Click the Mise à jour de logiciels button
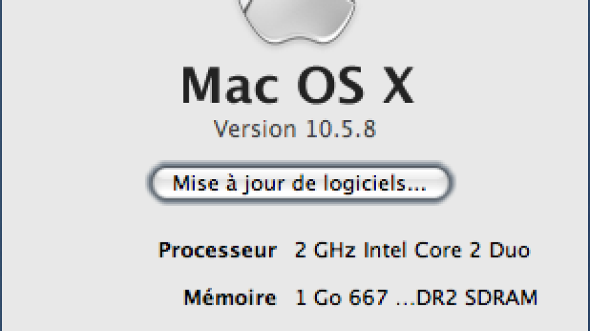590x331 pixels. [x=300, y=183]
